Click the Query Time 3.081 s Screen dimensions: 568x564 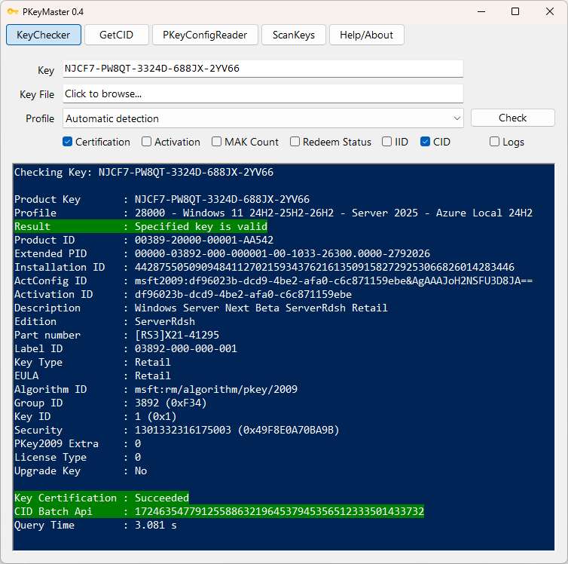pos(156,526)
